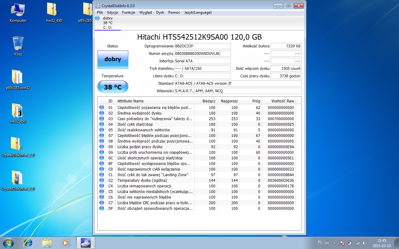Click the power-on count field 1505 count
The image size is (399, 249).
(286, 68)
